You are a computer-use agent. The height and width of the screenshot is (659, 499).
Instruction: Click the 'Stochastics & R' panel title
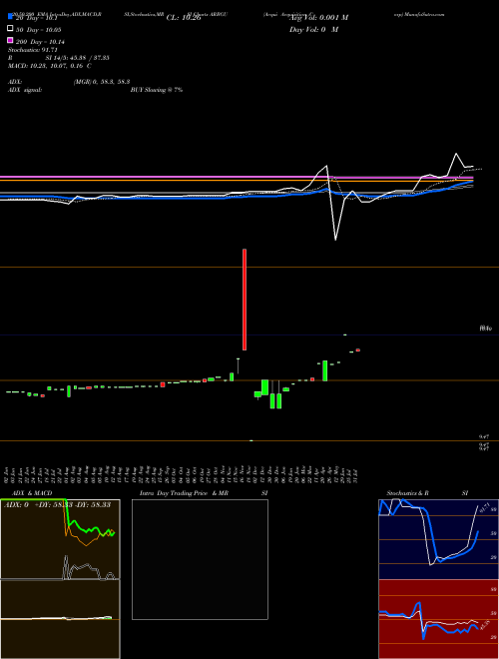[x=407, y=493]
